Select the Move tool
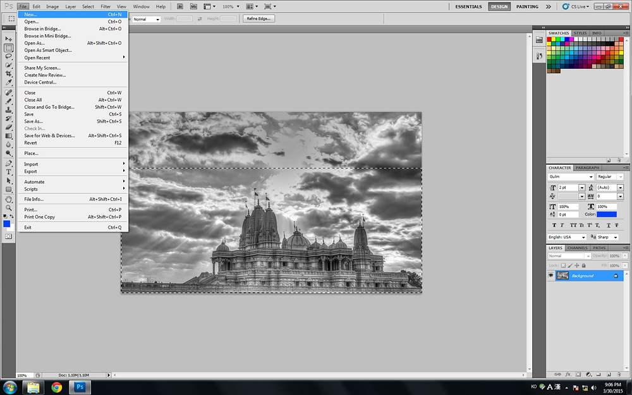This screenshot has width=632, height=395. 9,39
